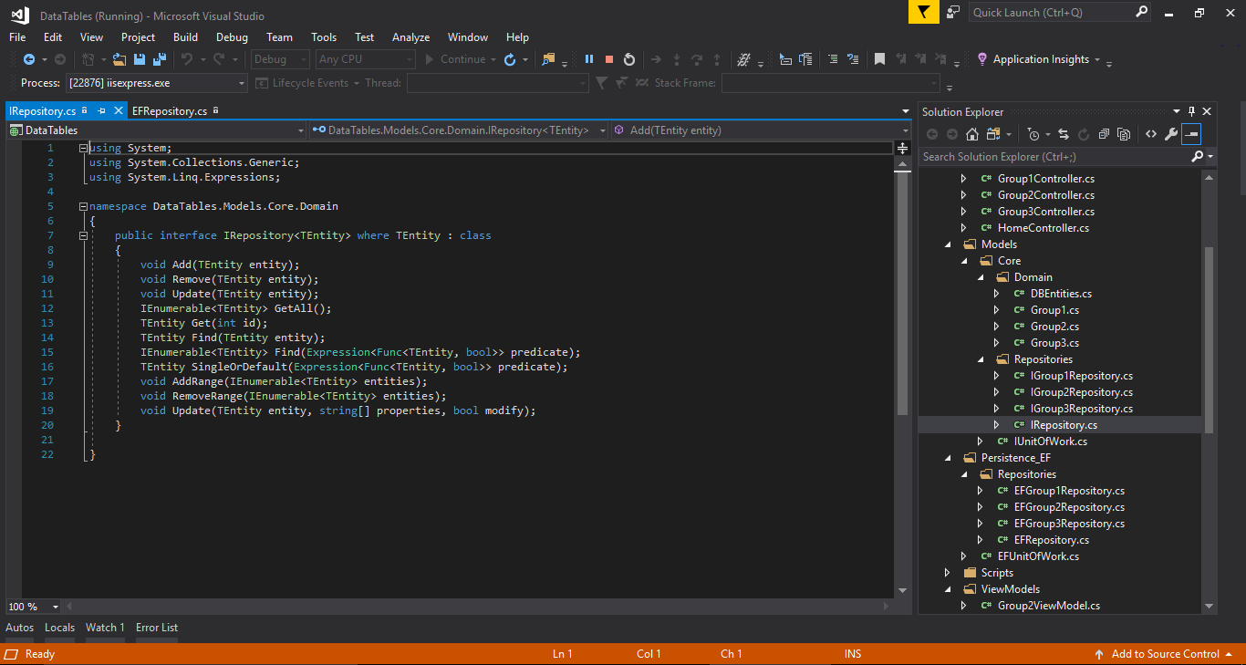Open Properties via the wrench icon
1246x665 pixels.
[x=1169, y=134]
